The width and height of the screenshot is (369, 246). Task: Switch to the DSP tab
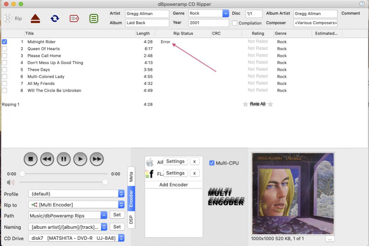(131, 220)
